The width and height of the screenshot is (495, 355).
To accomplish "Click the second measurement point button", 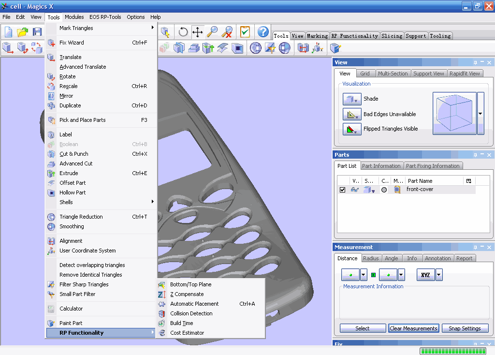I will point(388,275).
